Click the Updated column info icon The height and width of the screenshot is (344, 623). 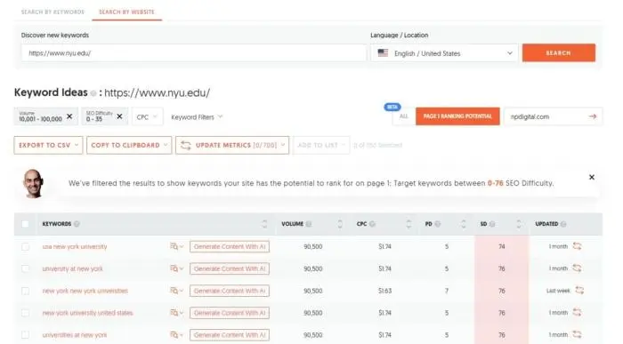(563, 224)
